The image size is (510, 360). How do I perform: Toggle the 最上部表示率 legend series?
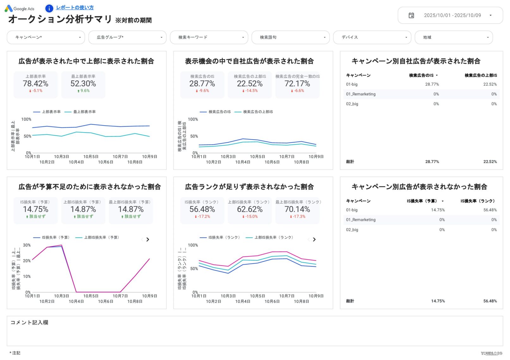84,112
